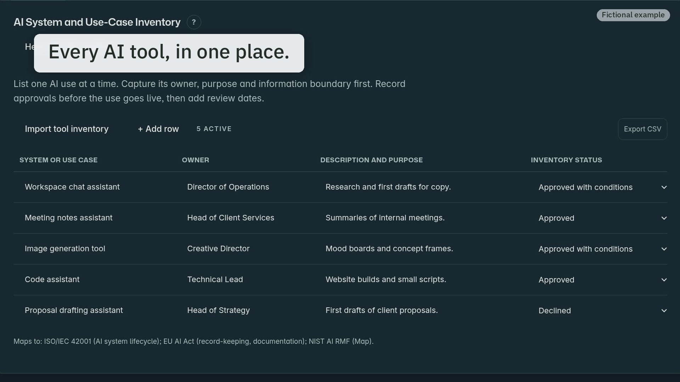Click the Inventory Status column header
680x382 pixels.
(566, 160)
